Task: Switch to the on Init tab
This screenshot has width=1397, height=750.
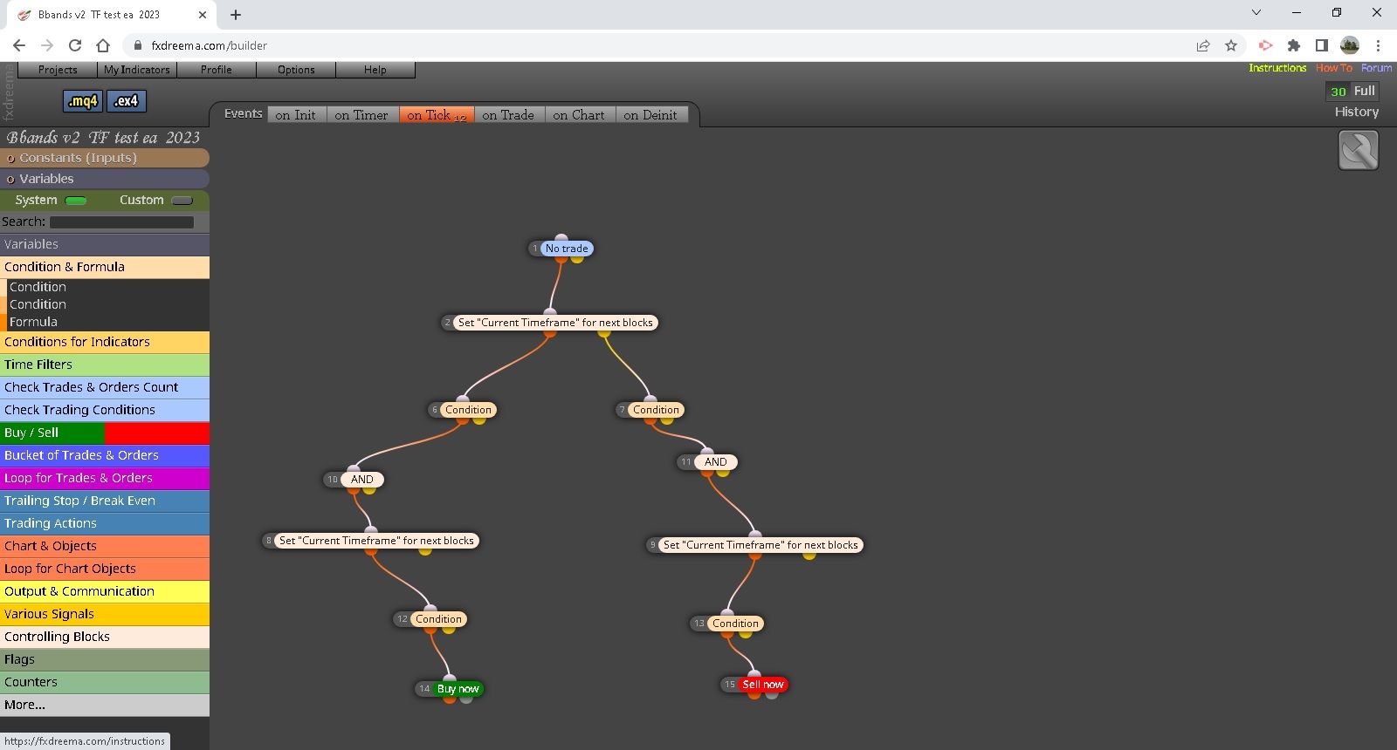Action: pyautogui.click(x=295, y=115)
